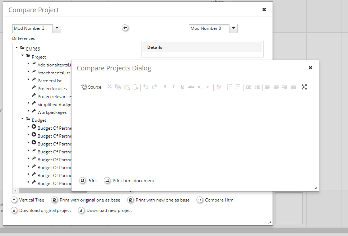Toggle Source view in the editor
The width and height of the screenshot is (348, 236).
91,87
